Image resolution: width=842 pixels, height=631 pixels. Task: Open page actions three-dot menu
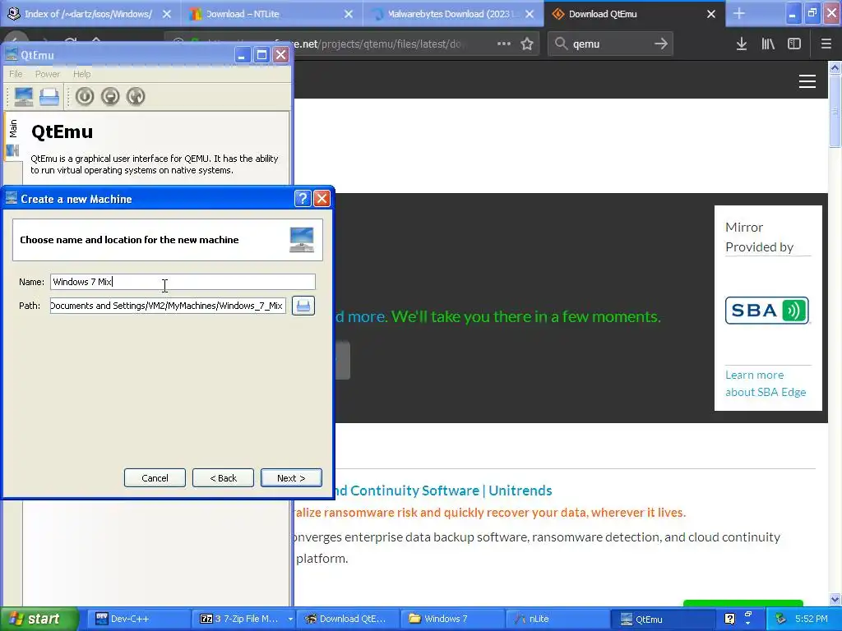pos(504,44)
